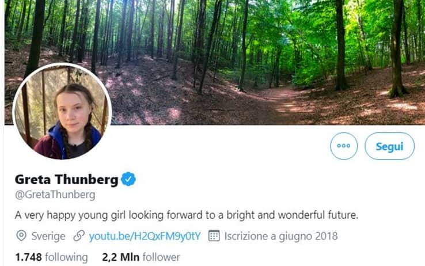
Task: Open the forest header banner image
Action: 215,62
